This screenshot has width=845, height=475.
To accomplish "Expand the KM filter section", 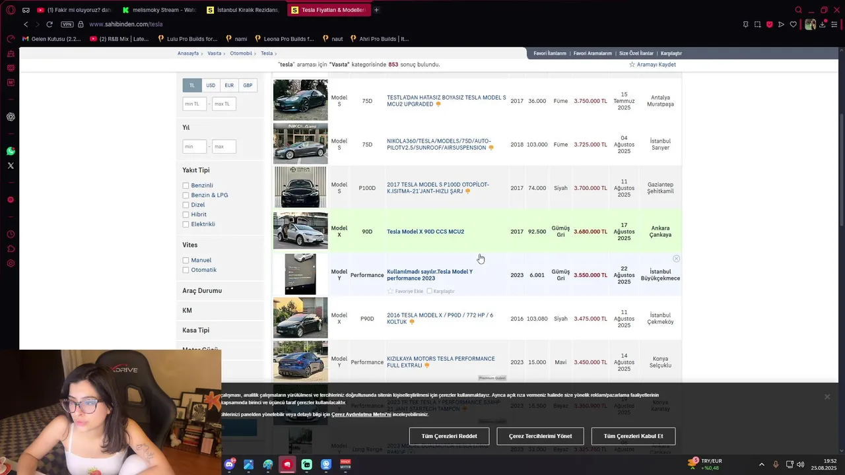I will pyautogui.click(x=187, y=311).
